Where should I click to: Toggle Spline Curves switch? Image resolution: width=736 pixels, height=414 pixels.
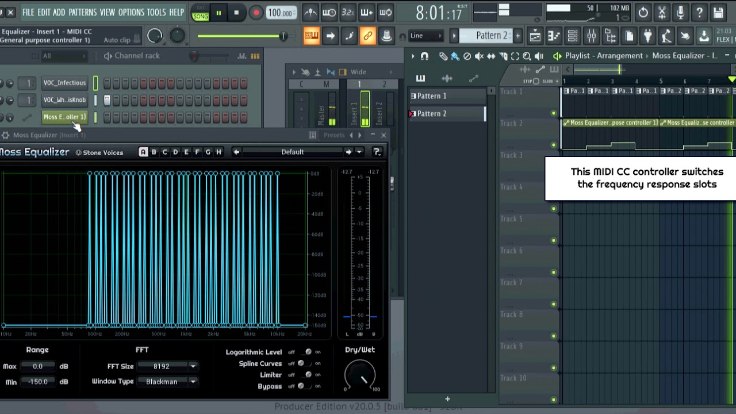[x=305, y=363]
